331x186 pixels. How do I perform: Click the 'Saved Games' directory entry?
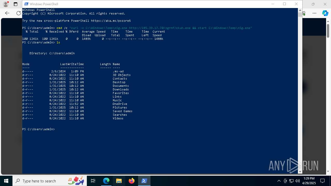click(122, 111)
